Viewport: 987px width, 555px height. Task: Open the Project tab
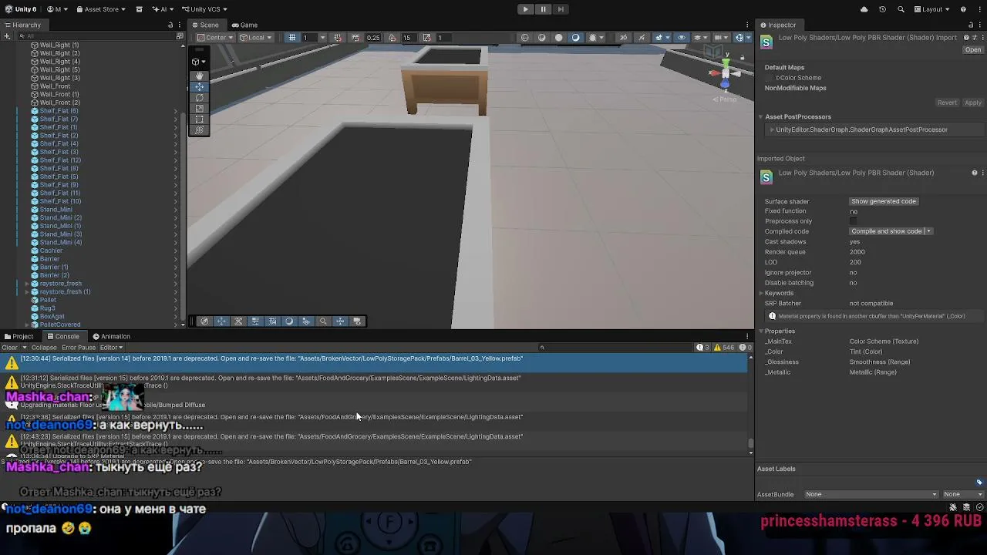point(19,336)
